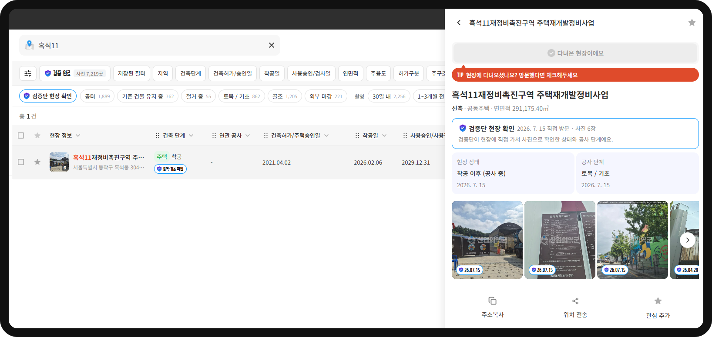This screenshot has width=712, height=337.
Task: Open the 건축단계 filter dropdown
Action: point(191,73)
